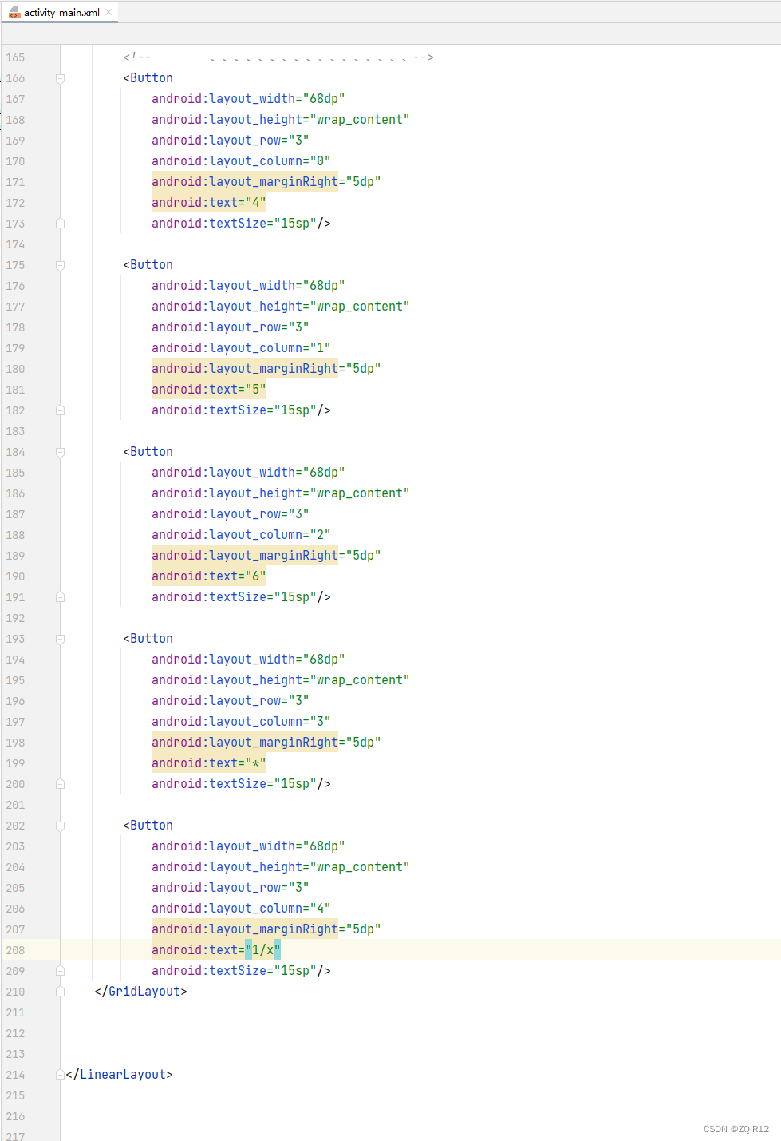Collapse the fold end marker at line 173
781x1141 pixels.
click(60, 224)
